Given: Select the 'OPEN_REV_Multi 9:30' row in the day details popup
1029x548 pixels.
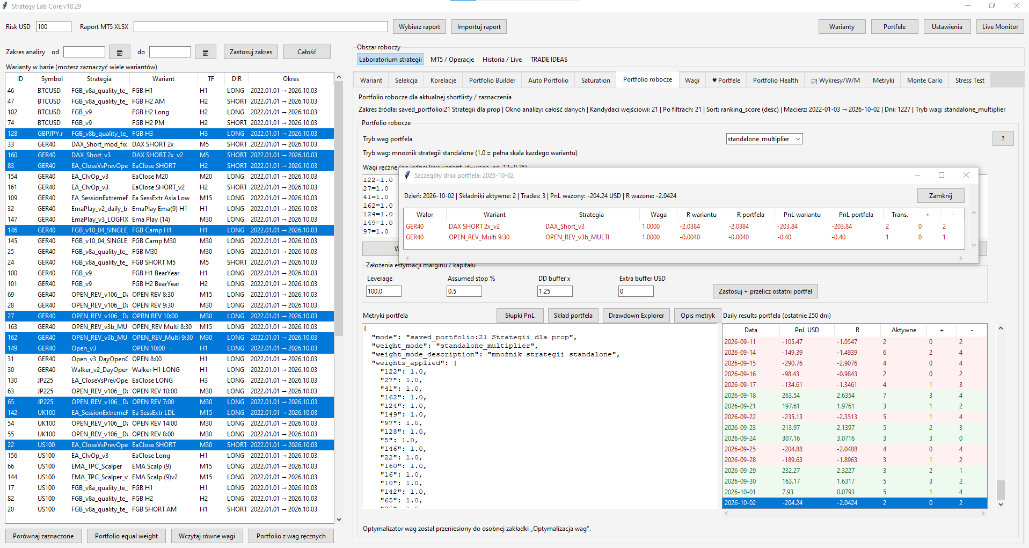Looking at the screenshot, I should 684,237.
